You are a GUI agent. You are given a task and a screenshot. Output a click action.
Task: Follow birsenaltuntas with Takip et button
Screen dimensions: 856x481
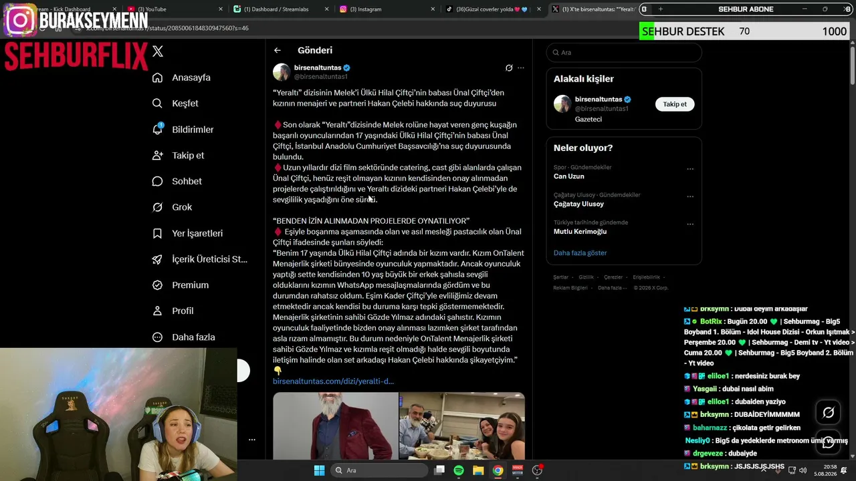675,104
